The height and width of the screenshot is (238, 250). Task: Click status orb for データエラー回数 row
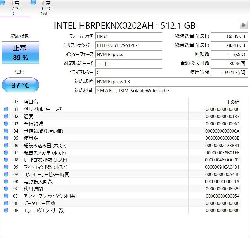pos(6,203)
